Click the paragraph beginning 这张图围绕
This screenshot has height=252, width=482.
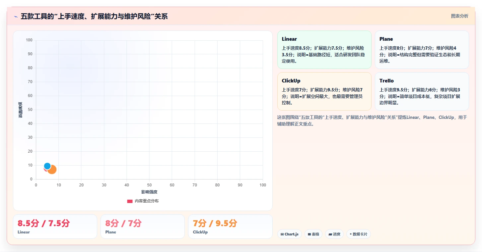pos(372,121)
